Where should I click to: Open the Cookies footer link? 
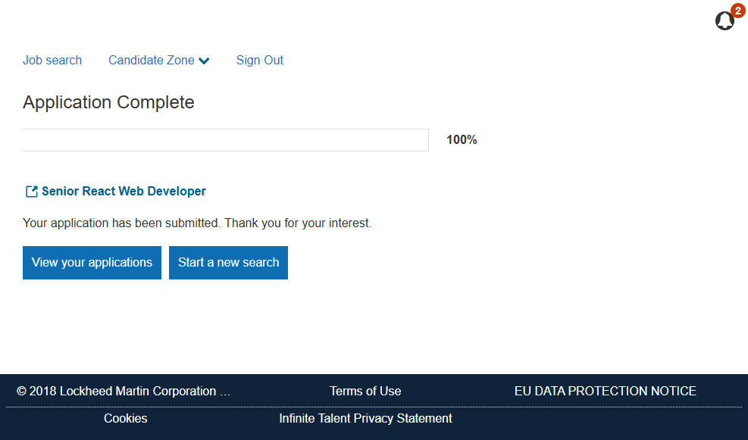coord(126,419)
